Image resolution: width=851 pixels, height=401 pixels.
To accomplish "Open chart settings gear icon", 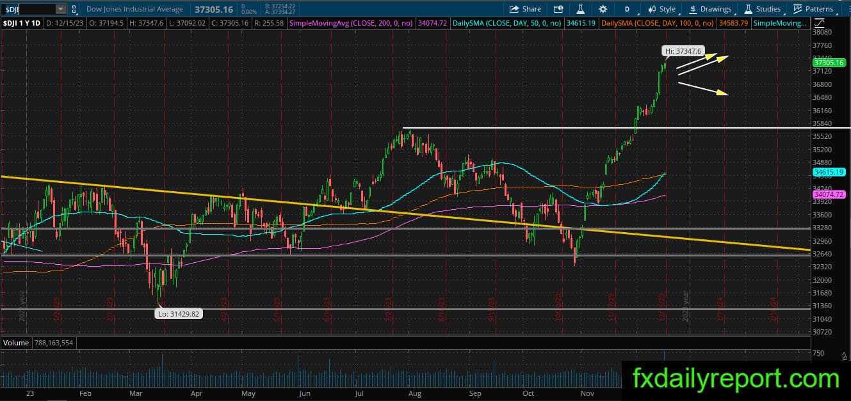I will (603, 9).
